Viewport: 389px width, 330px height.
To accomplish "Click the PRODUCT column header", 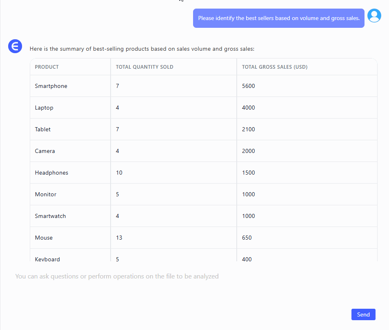I will click(47, 67).
